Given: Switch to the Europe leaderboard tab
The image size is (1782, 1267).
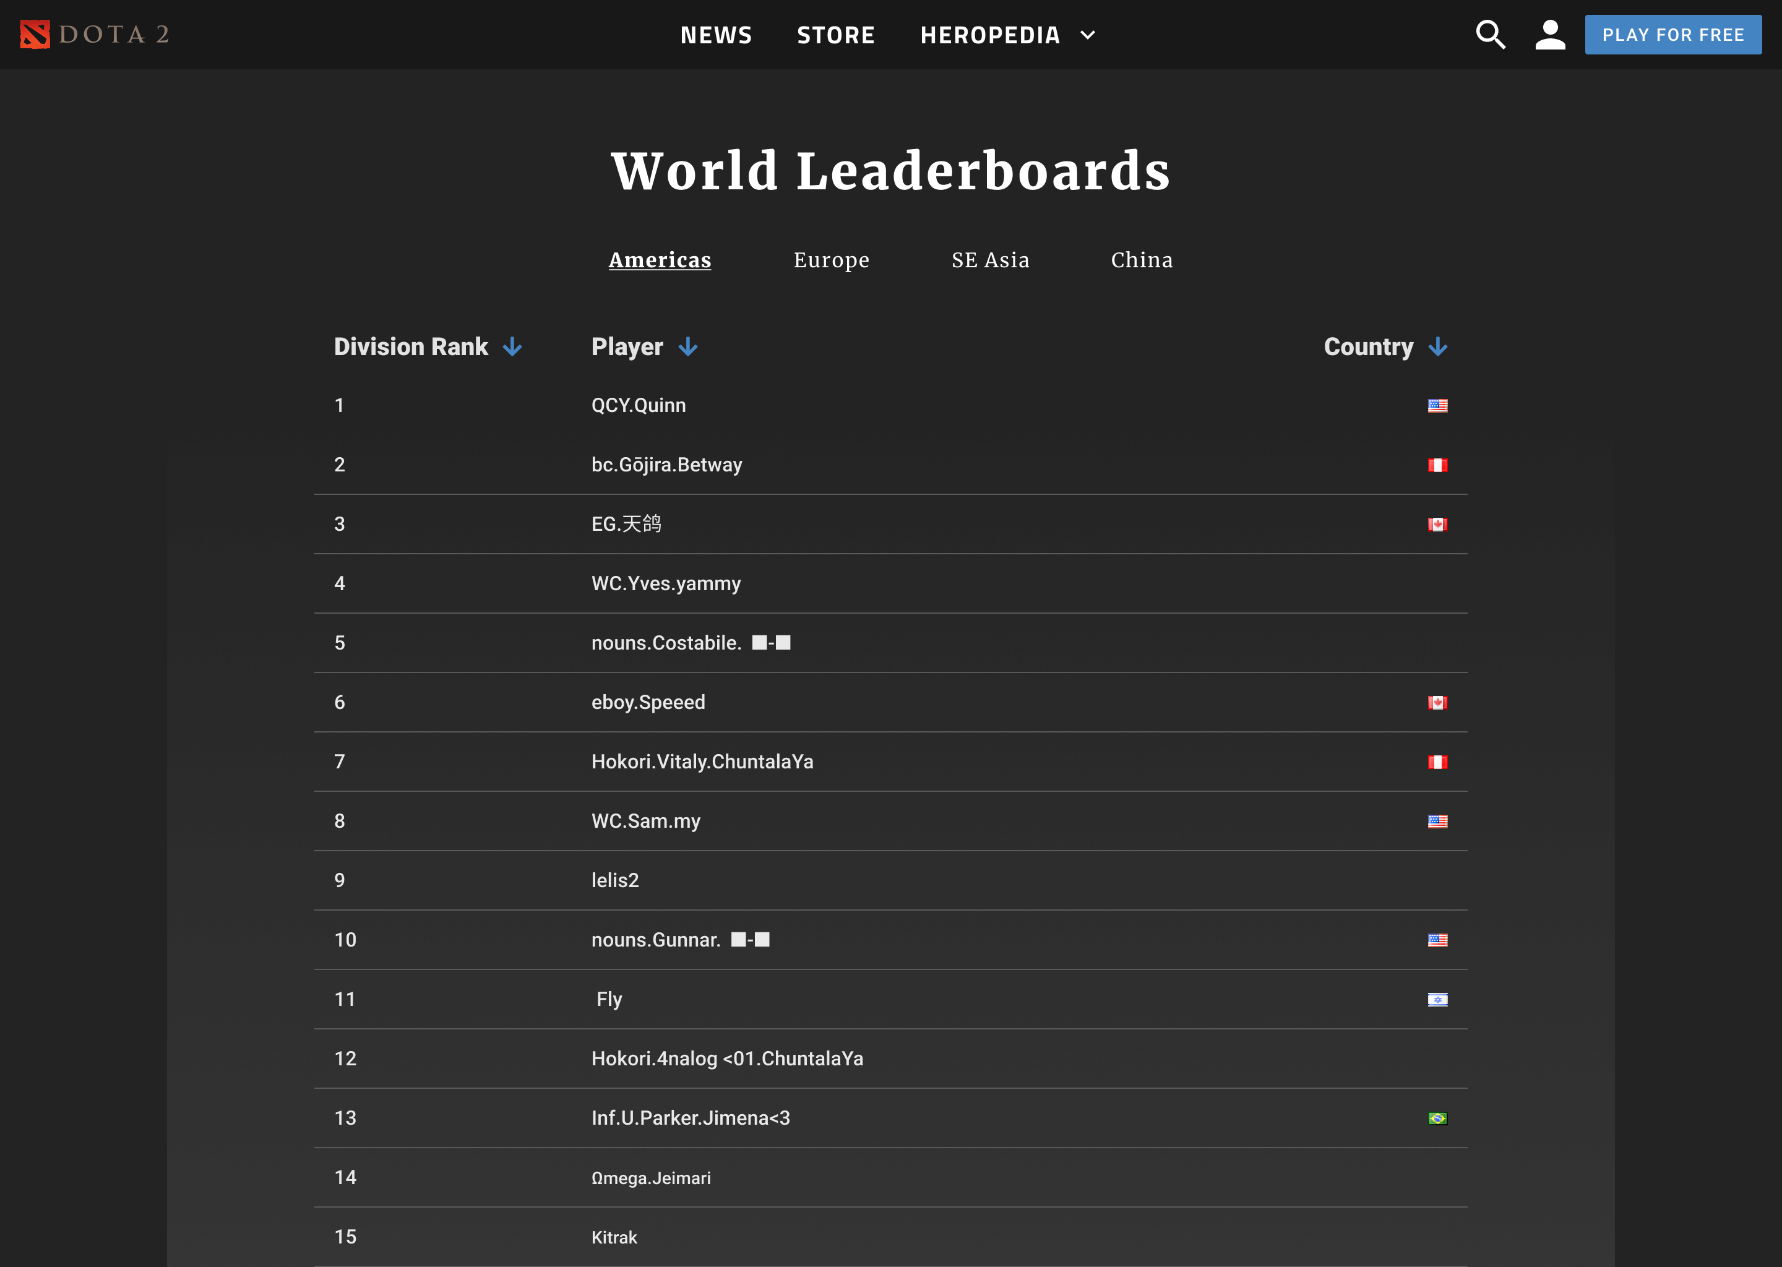Looking at the screenshot, I should coord(831,260).
